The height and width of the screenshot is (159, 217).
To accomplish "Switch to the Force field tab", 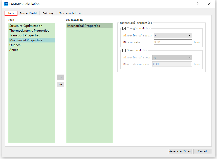I will point(28,13).
